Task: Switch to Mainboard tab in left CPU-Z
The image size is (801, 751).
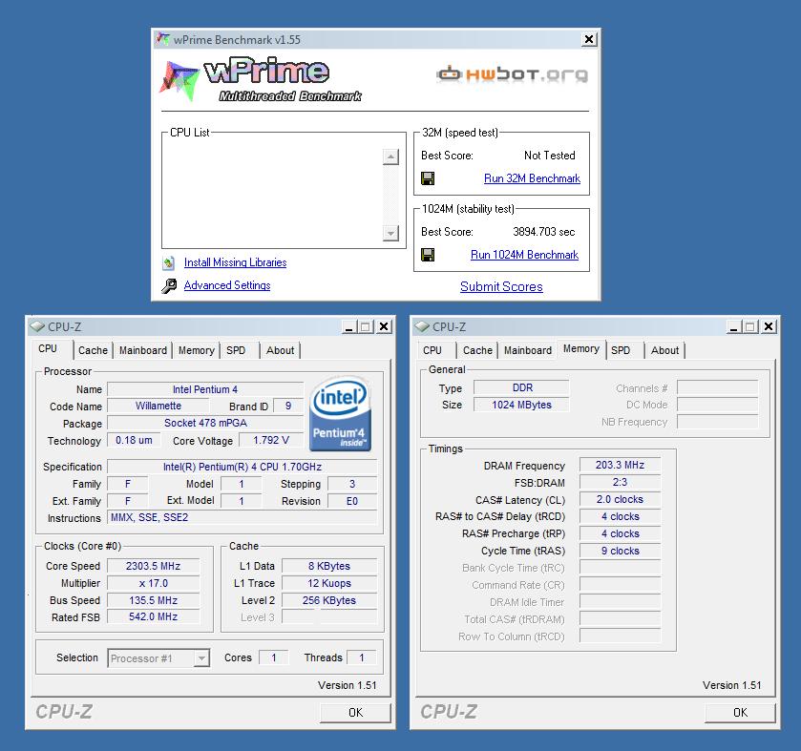Action: click(x=143, y=350)
